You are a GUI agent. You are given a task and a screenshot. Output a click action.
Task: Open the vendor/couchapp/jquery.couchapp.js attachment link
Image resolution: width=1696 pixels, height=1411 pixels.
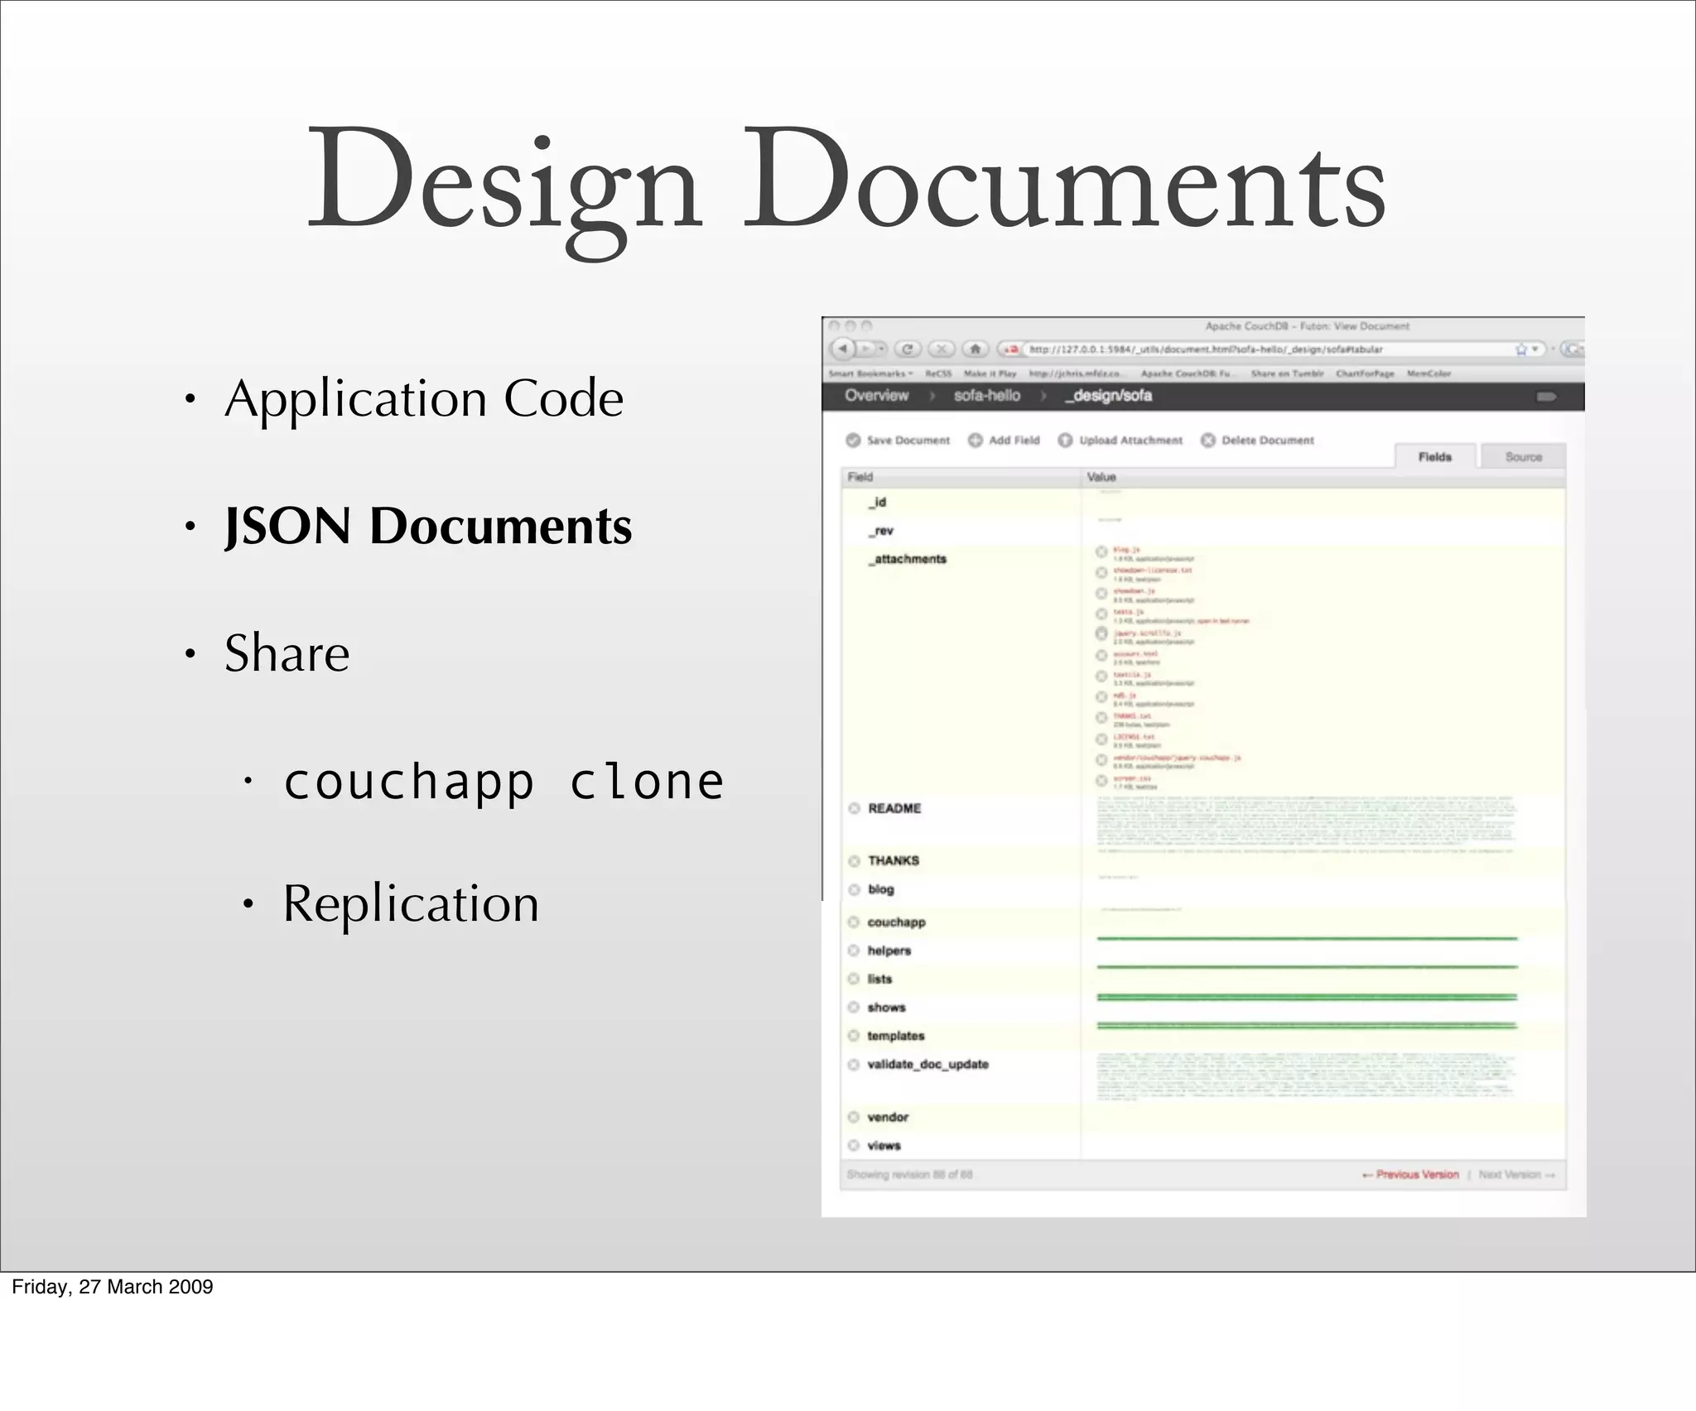(x=1177, y=758)
